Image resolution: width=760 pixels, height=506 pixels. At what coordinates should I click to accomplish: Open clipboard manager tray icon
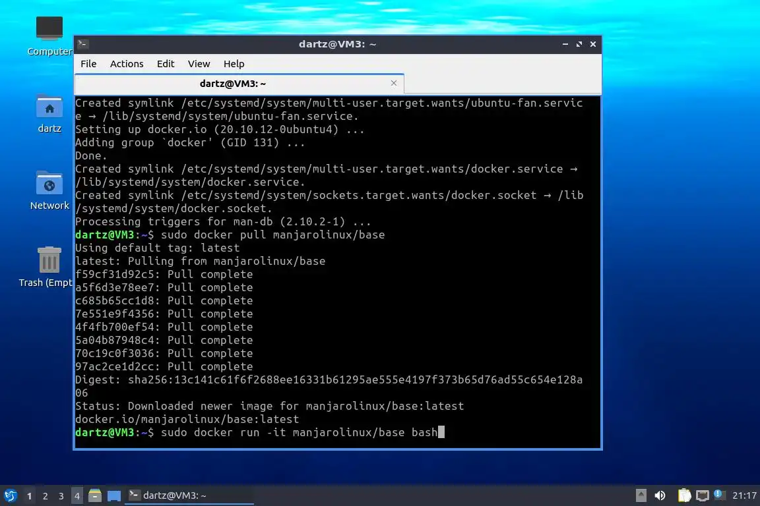click(684, 495)
